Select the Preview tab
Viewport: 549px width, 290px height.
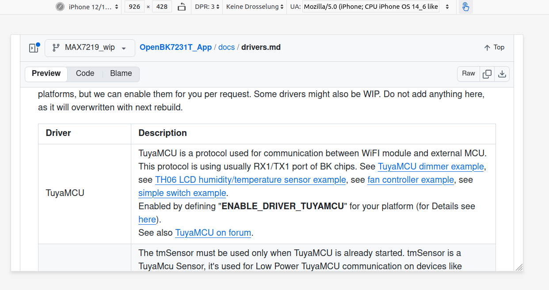tap(46, 74)
